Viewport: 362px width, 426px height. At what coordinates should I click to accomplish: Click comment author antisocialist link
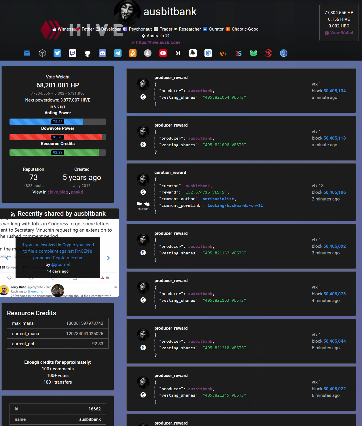pyautogui.click(x=218, y=199)
